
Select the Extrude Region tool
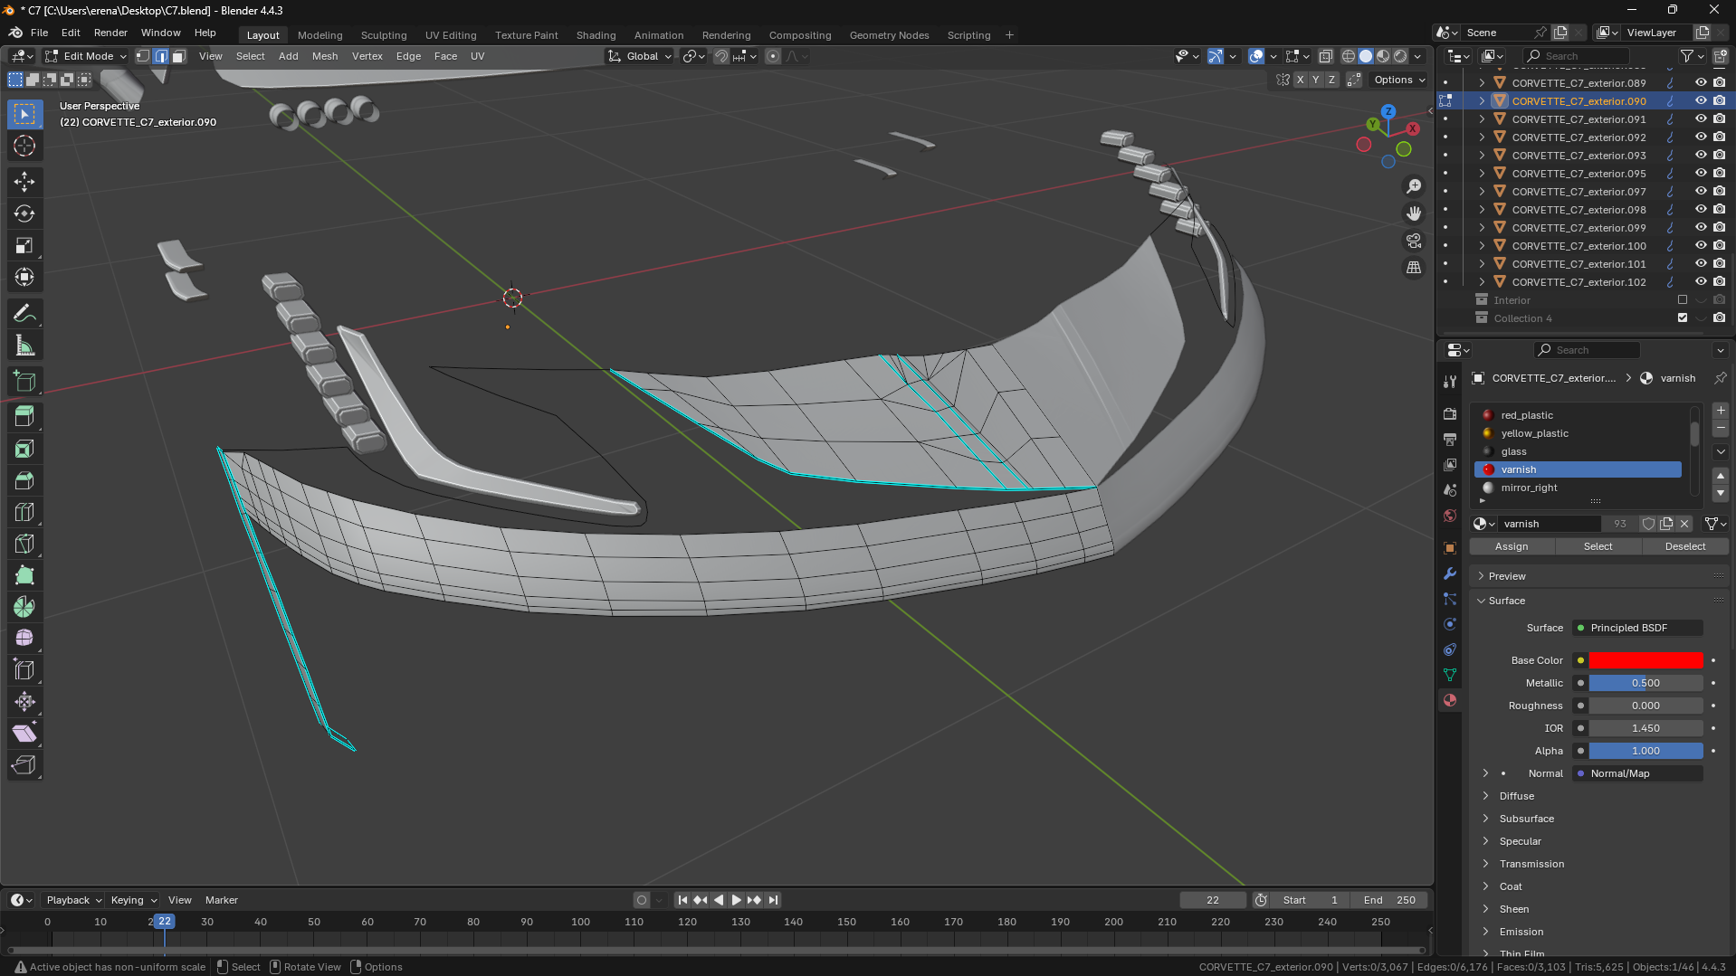tap(24, 417)
